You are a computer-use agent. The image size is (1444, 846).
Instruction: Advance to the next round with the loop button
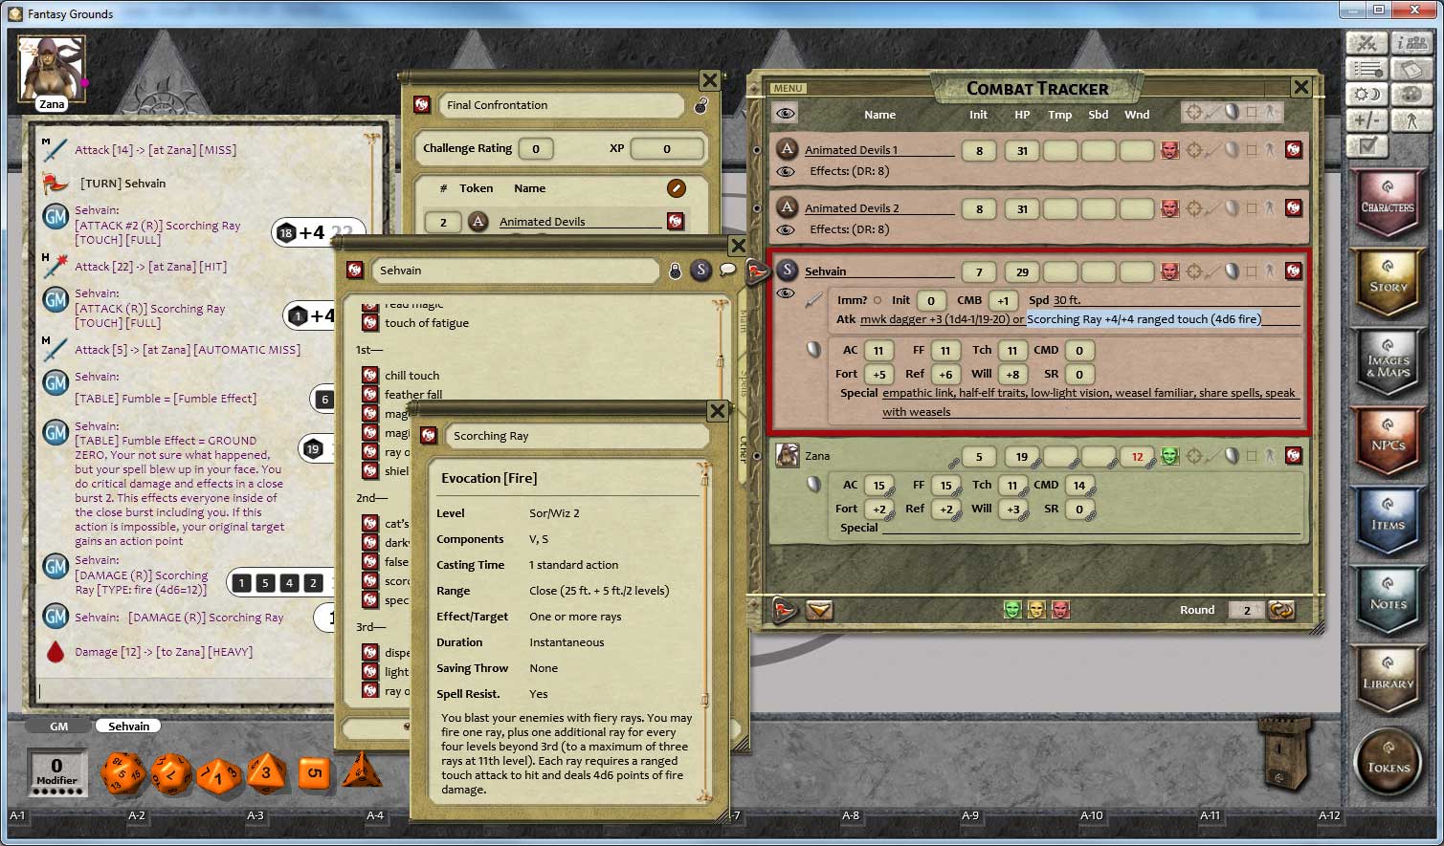[1282, 609]
